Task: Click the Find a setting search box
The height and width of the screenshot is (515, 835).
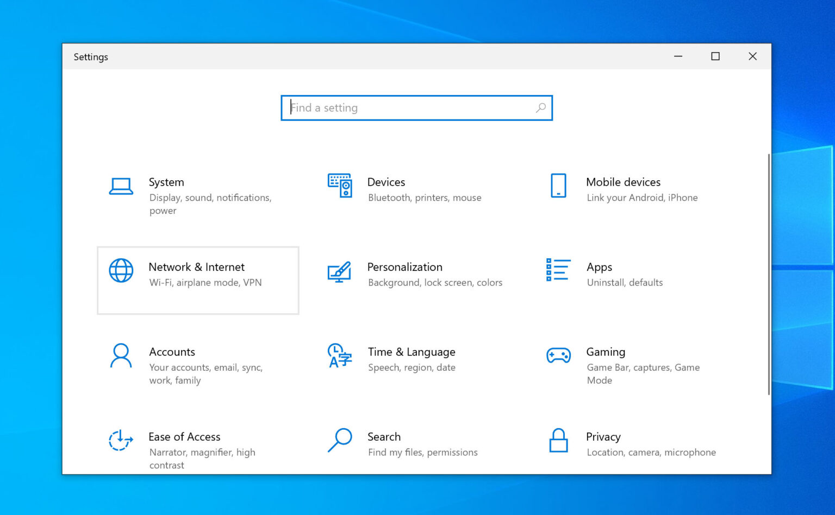Action: pos(408,108)
